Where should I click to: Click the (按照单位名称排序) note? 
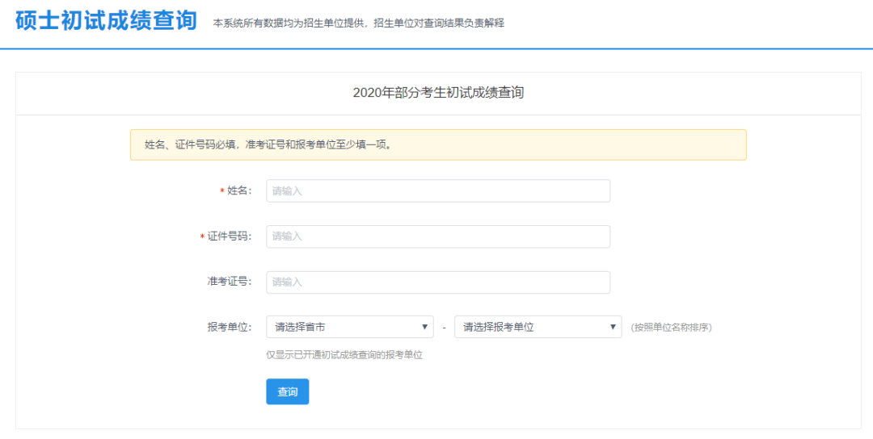pyautogui.click(x=671, y=328)
